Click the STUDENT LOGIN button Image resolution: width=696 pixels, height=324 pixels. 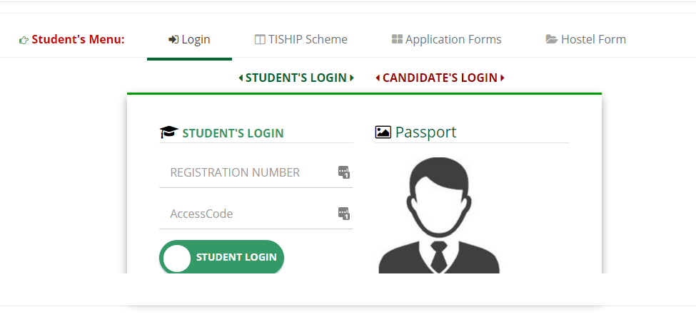(x=221, y=258)
